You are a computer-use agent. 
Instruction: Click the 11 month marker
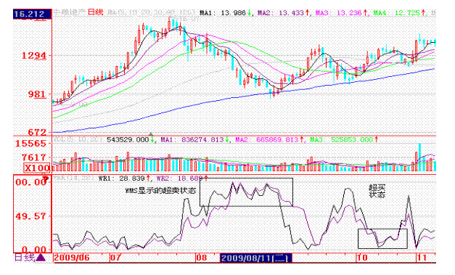(x=422, y=258)
